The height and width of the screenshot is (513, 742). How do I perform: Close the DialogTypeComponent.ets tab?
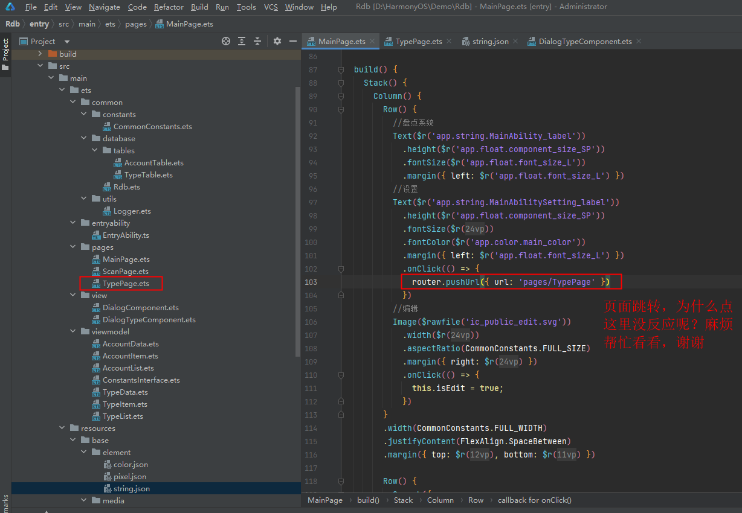pos(639,41)
